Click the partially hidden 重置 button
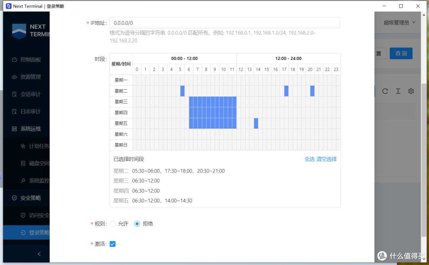The image size is (429, 265). (380, 53)
